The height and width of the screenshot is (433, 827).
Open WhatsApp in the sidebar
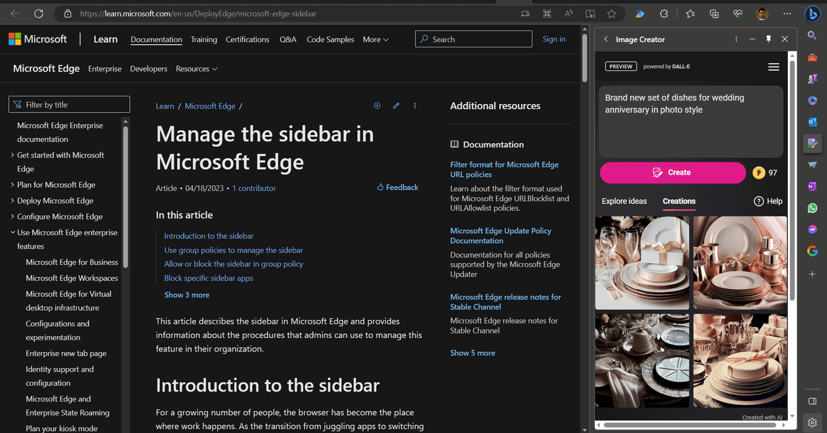click(813, 208)
